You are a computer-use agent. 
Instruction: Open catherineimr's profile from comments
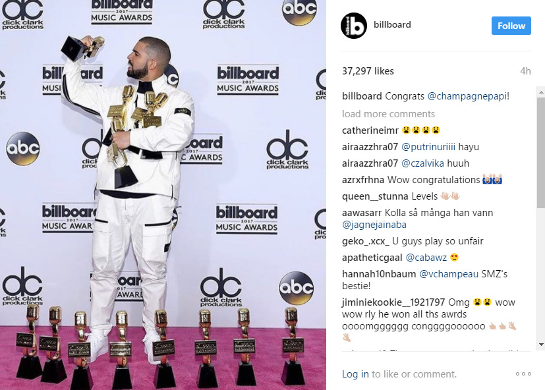370,130
